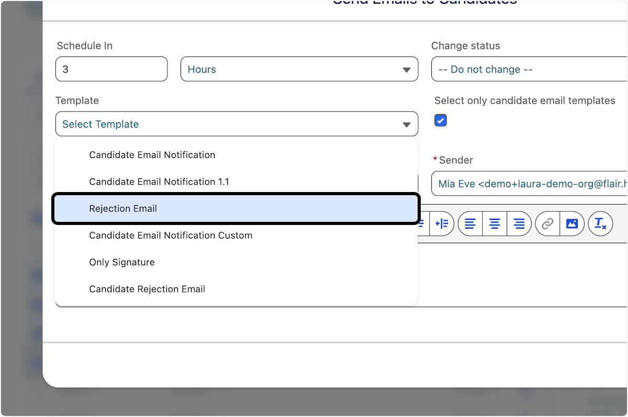Disable the candidate email templates only checkbox

click(440, 120)
